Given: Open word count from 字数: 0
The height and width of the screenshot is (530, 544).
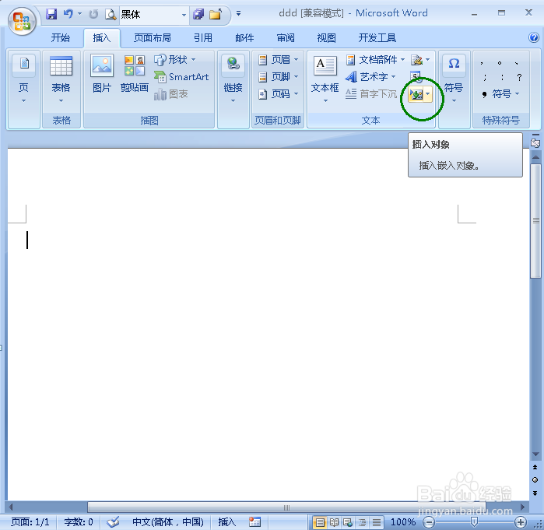Looking at the screenshot, I should coord(79,522).
